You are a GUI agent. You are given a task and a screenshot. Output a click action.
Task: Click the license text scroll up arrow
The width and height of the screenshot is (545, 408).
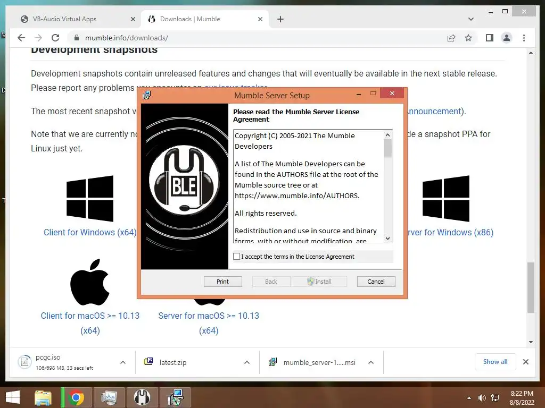pyautogui.click(x=388, y=135)
